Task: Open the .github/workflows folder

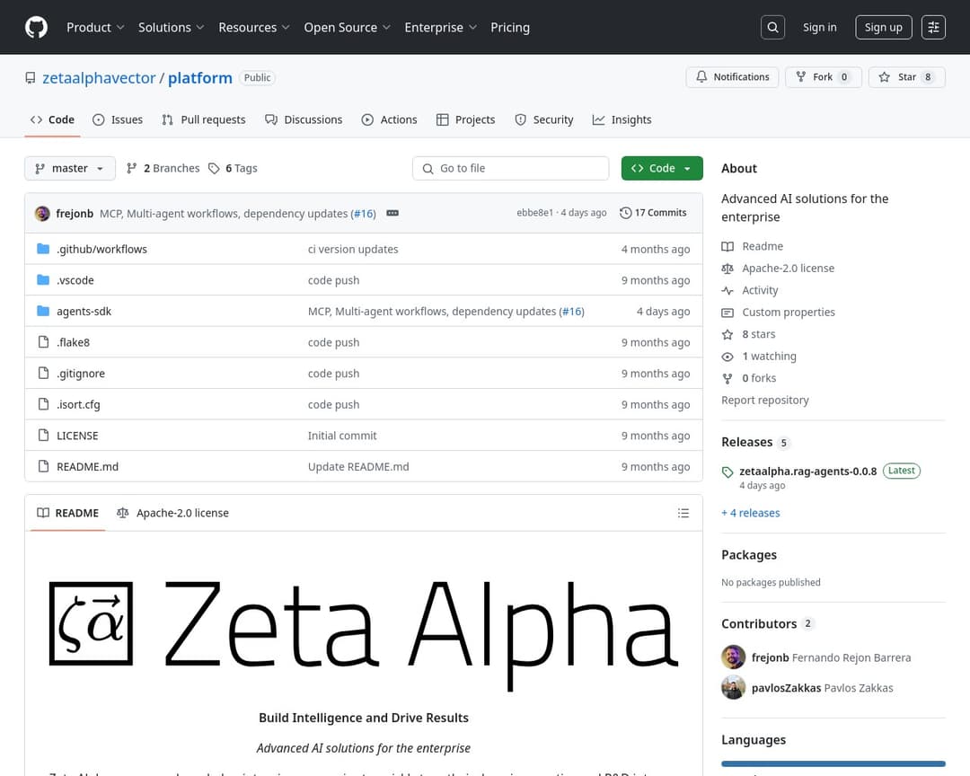Action: click(102, 250)
